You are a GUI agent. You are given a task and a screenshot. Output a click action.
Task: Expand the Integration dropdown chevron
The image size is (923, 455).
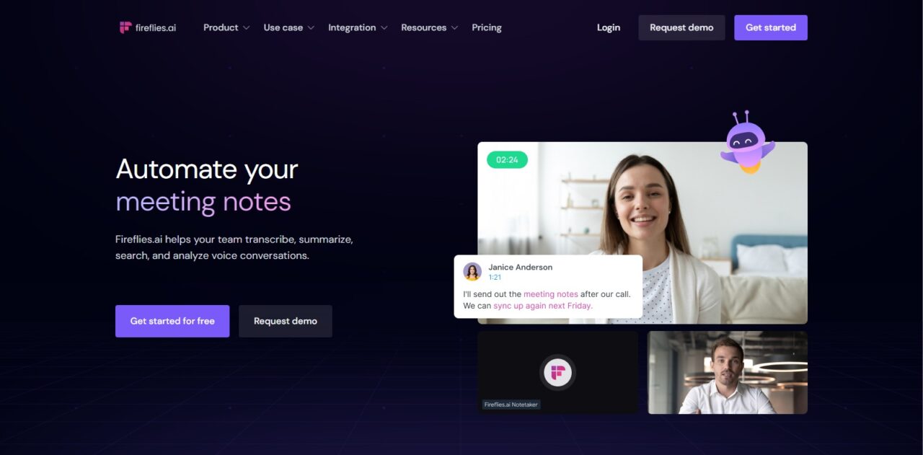point(384,28)
